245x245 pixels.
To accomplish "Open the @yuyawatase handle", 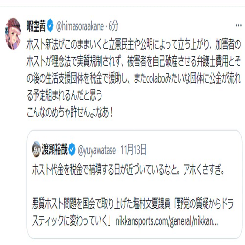I will point(97,150).
